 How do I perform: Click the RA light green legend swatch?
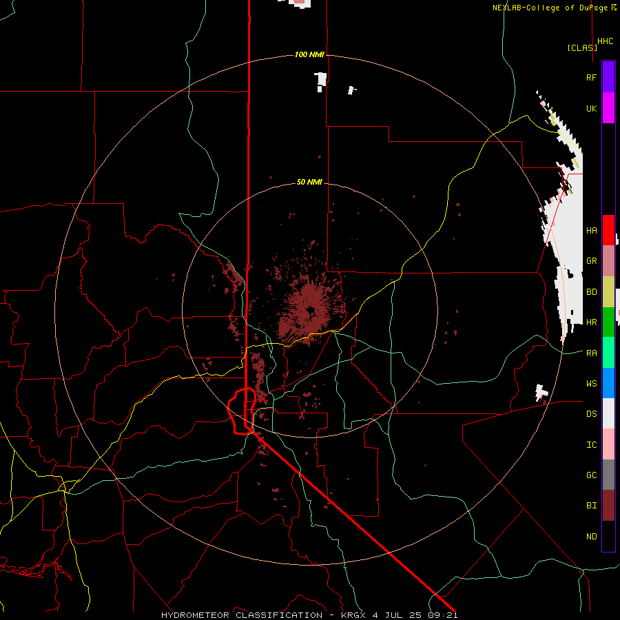coord(608,353)
